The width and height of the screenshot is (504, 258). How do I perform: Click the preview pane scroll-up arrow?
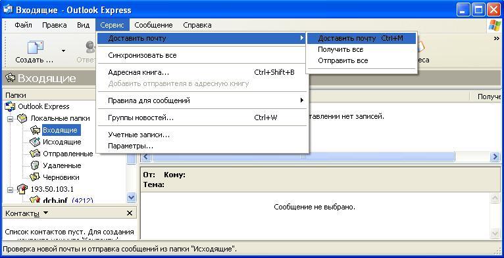pyautogui.click(x=495, y=198)
